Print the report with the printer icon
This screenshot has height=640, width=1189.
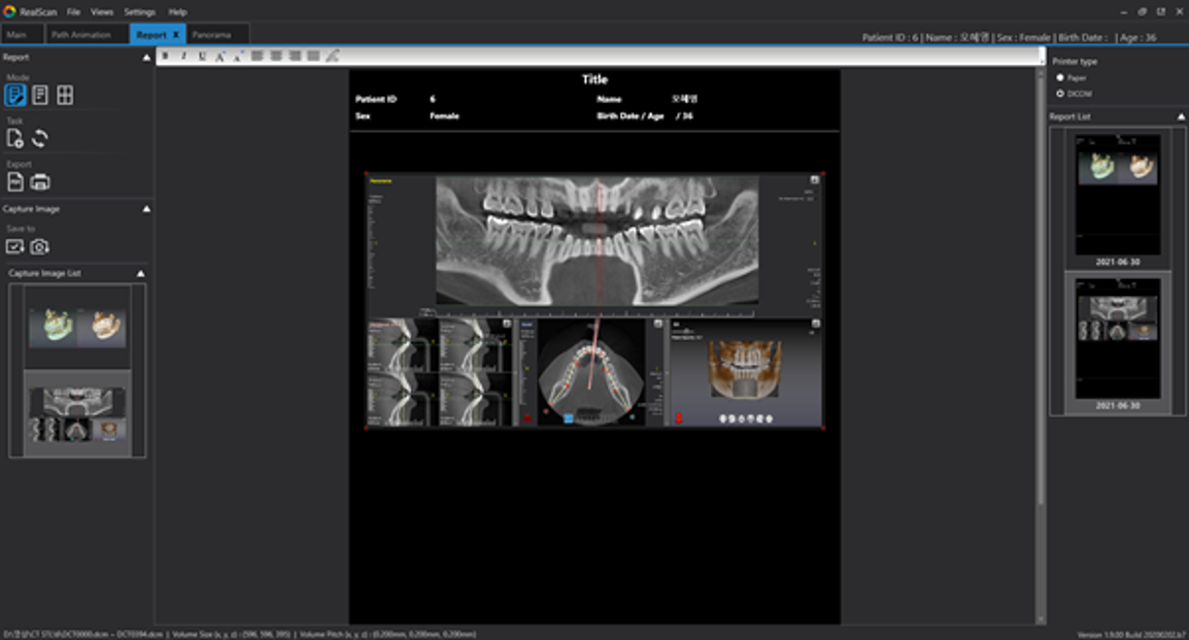[x=40, y=182]
